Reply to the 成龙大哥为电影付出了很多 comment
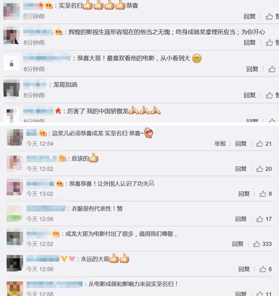 pyautogui.click(x=238, y=244)
